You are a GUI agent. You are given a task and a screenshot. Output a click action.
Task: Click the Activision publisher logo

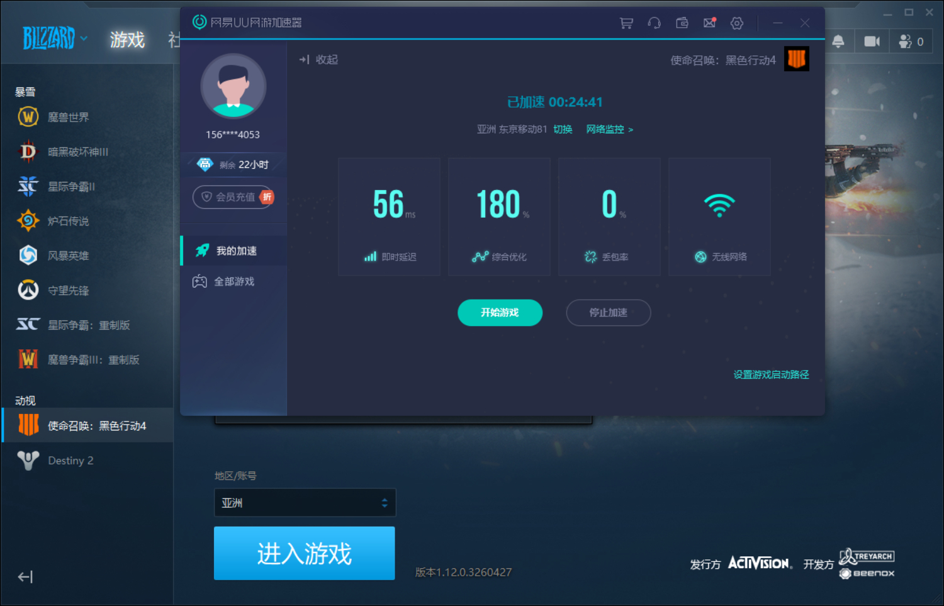point(759,563)
